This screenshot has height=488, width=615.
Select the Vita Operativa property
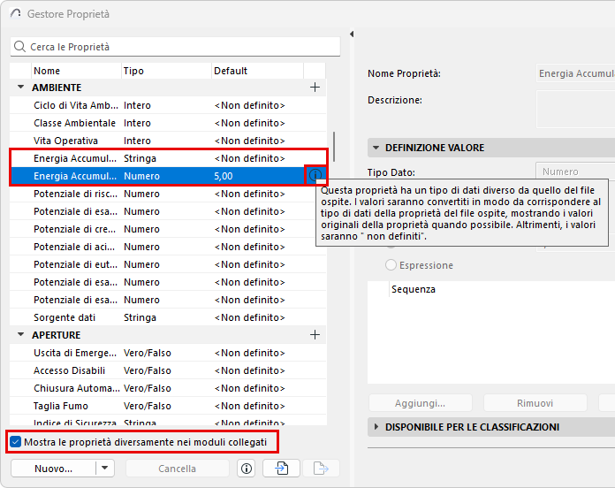tap(168, 141)
